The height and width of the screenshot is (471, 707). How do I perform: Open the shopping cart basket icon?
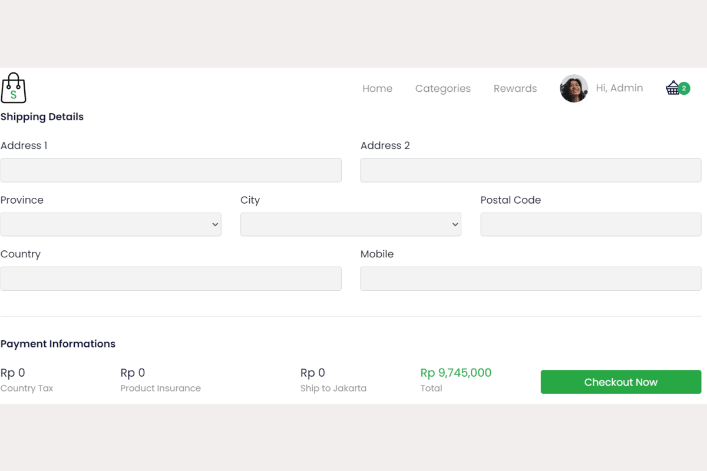coord(673,88)
